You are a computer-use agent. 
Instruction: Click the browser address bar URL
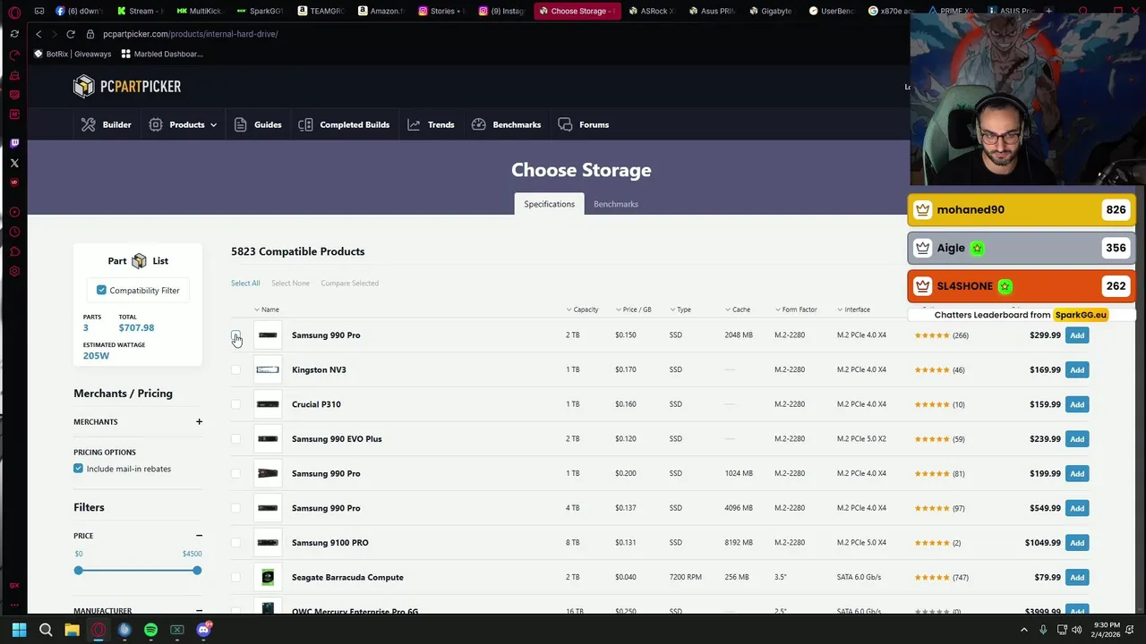click(190, 34)
